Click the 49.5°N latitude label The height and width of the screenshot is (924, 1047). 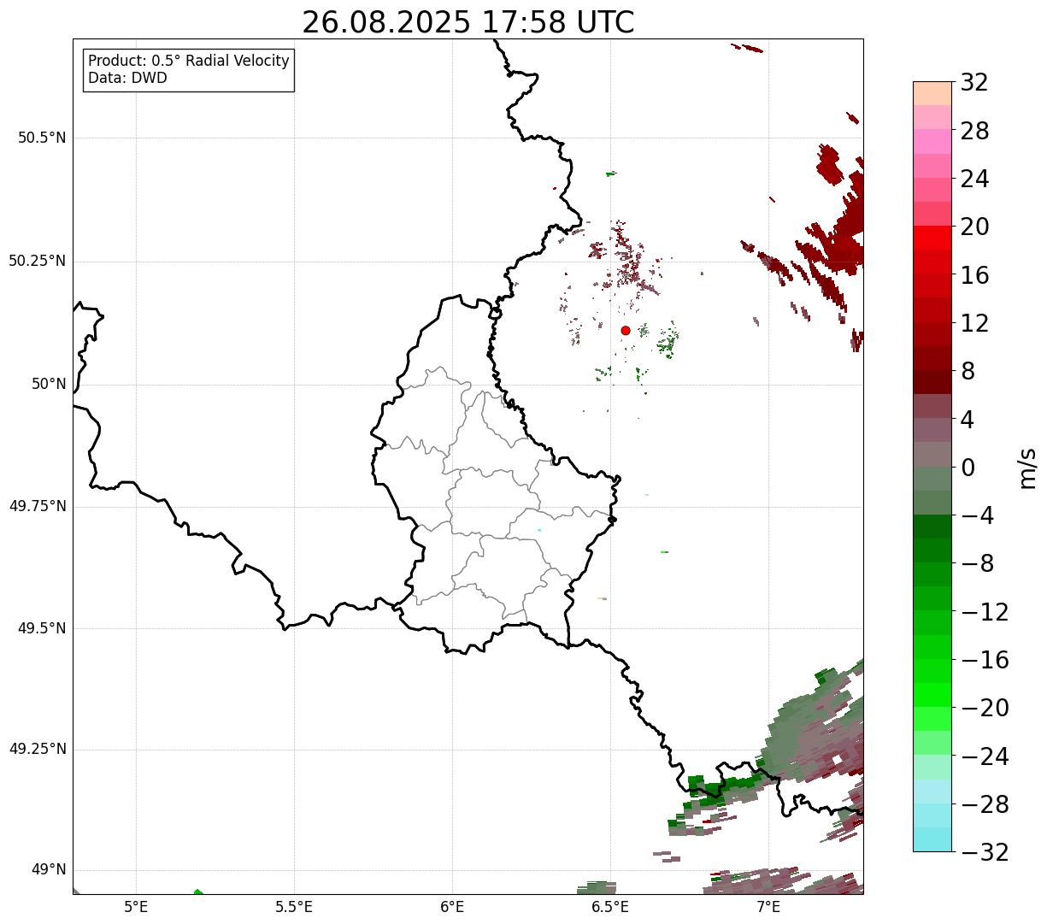[42, 628]
